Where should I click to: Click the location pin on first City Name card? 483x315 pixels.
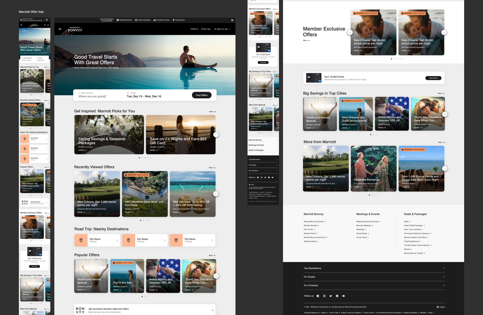coord(81,240)
